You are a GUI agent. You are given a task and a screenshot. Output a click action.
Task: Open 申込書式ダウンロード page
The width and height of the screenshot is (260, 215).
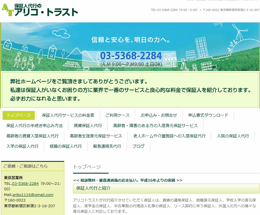(x=208, y=115)
